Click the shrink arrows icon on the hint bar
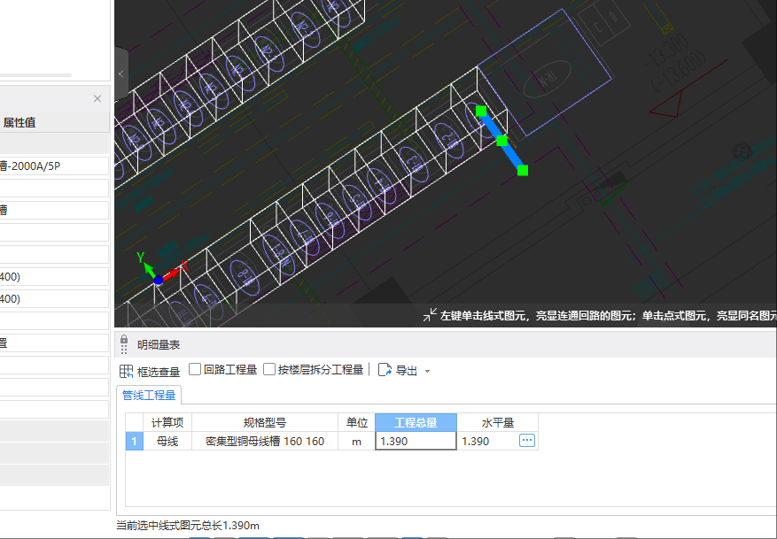The image size is (777, 539). [x=430, y=315]
